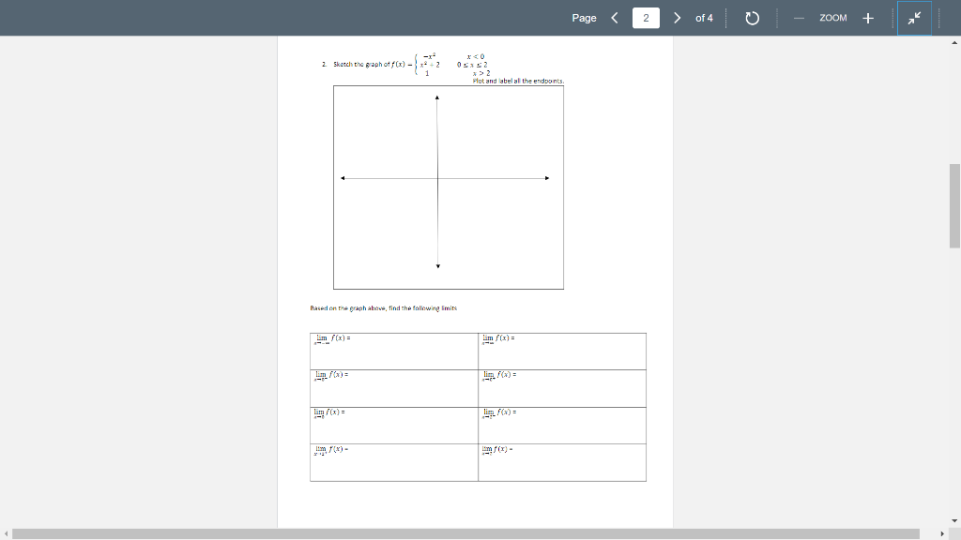This screenshot has width=961, height=540.
Task: Click the ZOOM label in the toolbar
Action: (833, 17)
